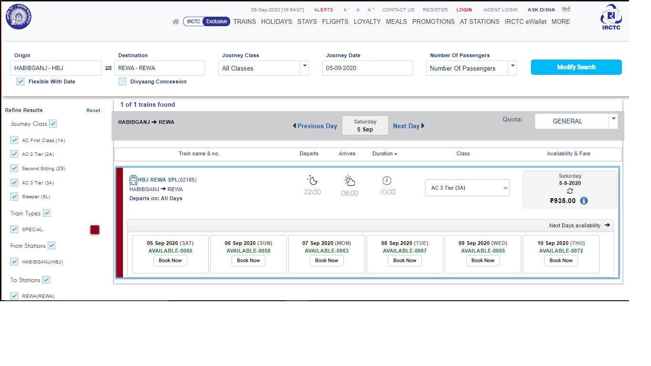Go to Previous Day results
651x366 pixels.
pyautogui.click(x=315, y=126)
